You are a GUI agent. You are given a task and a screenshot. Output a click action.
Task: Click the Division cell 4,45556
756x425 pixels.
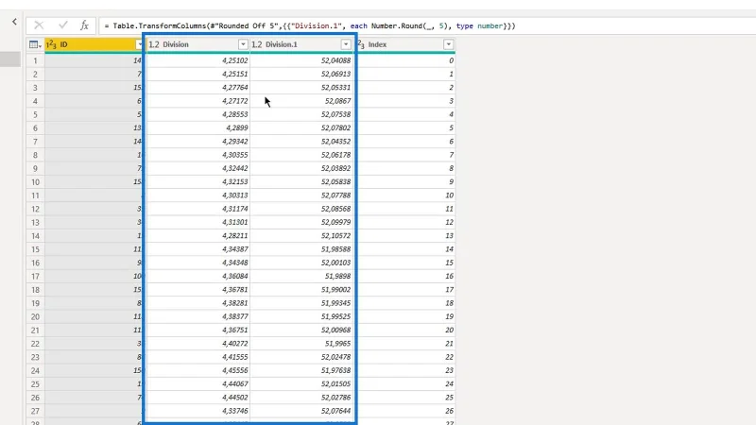point(198,370)
